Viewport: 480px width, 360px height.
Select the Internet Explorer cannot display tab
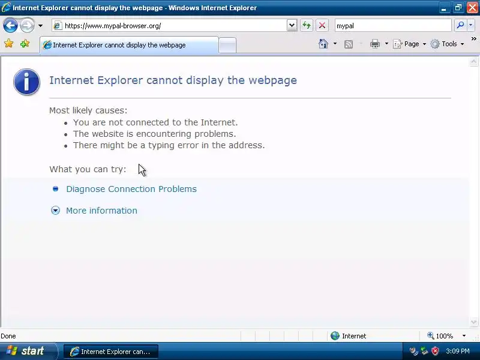[130, 45]
